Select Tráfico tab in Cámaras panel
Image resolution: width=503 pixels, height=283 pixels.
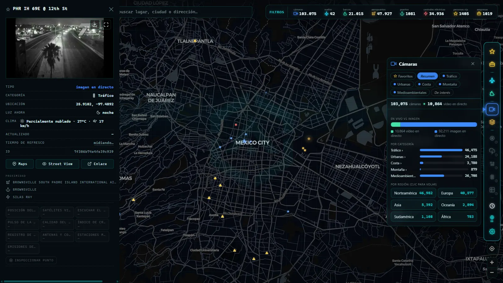point(450,76)
